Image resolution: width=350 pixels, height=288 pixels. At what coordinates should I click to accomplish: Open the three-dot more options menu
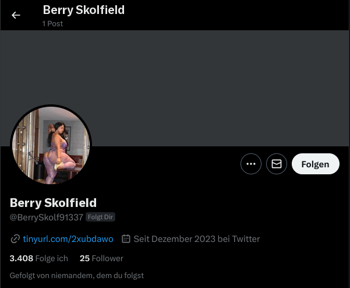(251, 164)
